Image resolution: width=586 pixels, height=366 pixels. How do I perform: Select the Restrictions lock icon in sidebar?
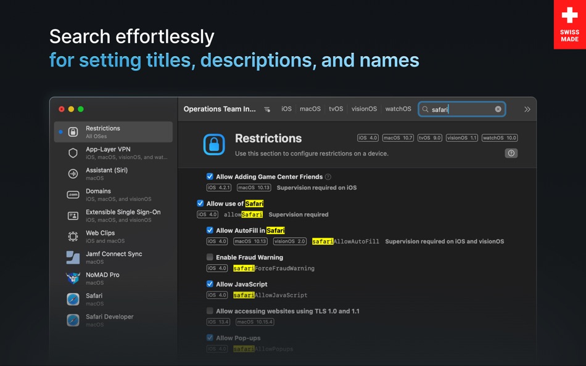tap(73, 132)
